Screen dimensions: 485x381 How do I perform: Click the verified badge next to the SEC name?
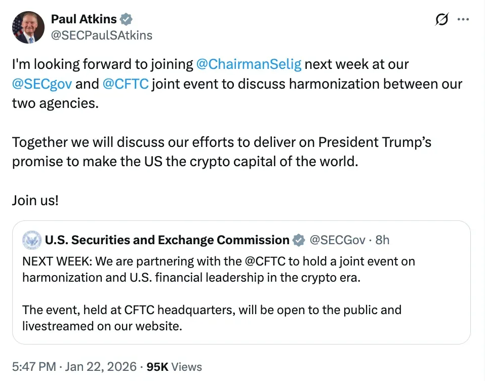pyautogui.click(x=299, y=240)
